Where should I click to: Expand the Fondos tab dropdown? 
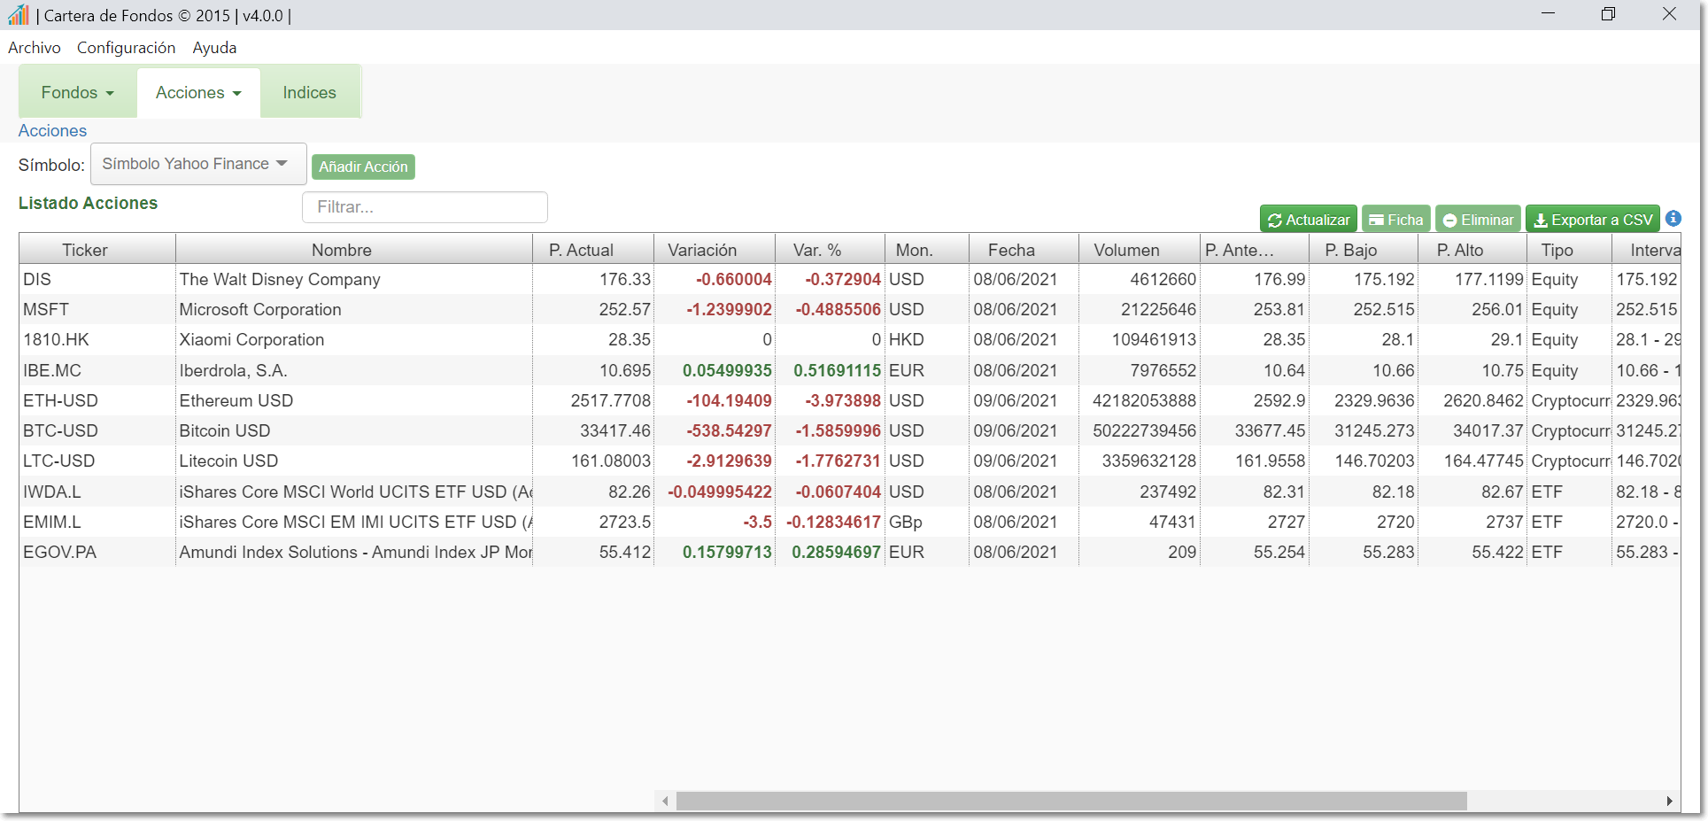tap(77, 93)
